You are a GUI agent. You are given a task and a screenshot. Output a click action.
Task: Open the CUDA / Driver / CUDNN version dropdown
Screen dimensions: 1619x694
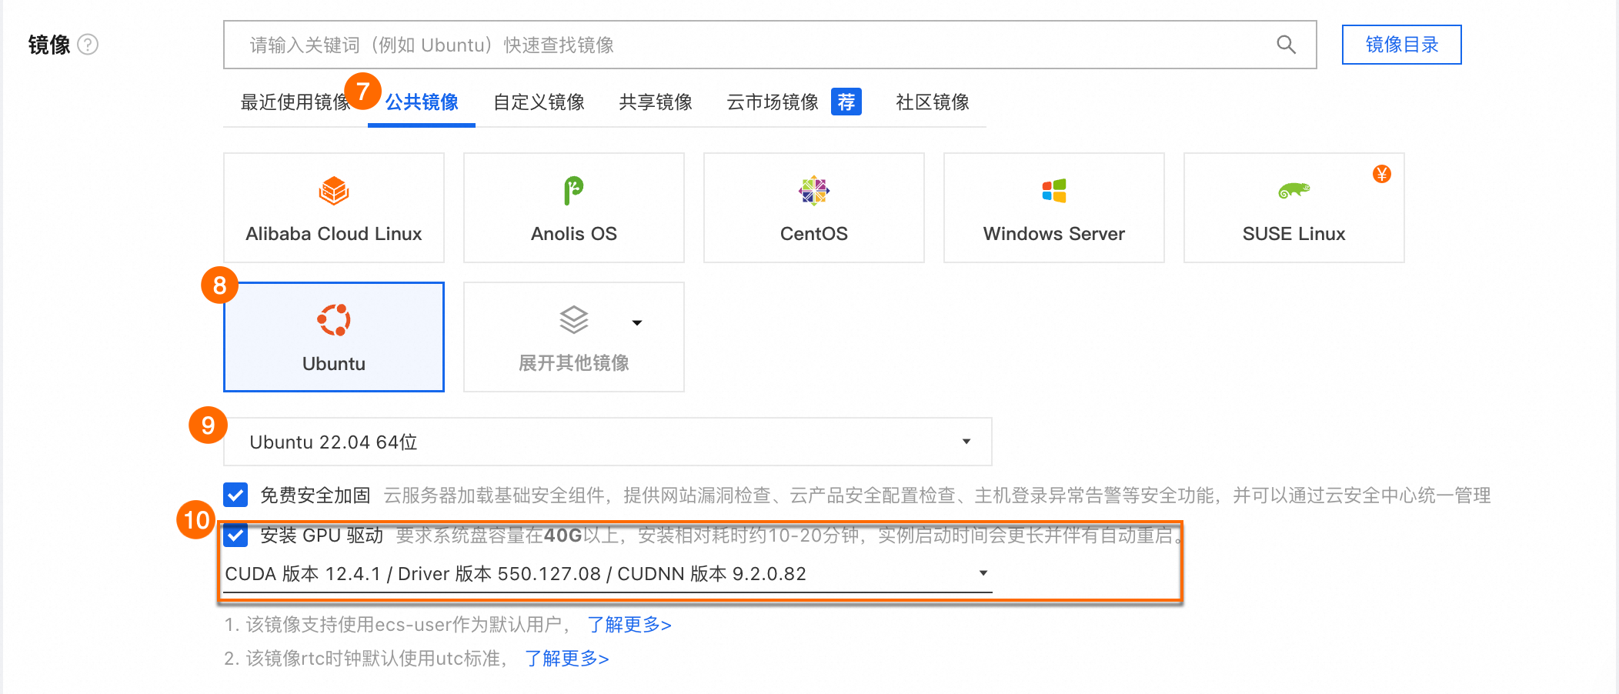click(607, 574)
